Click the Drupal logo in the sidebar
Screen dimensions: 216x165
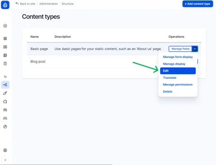(x=5, y=5)
